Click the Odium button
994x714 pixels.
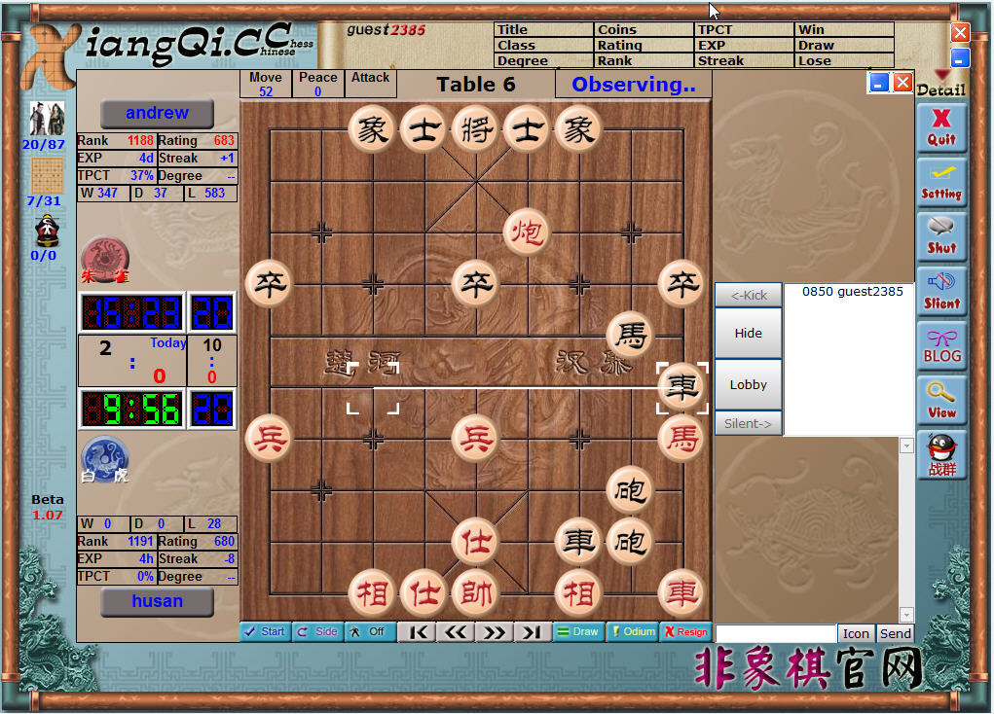(x=632, y=631)
